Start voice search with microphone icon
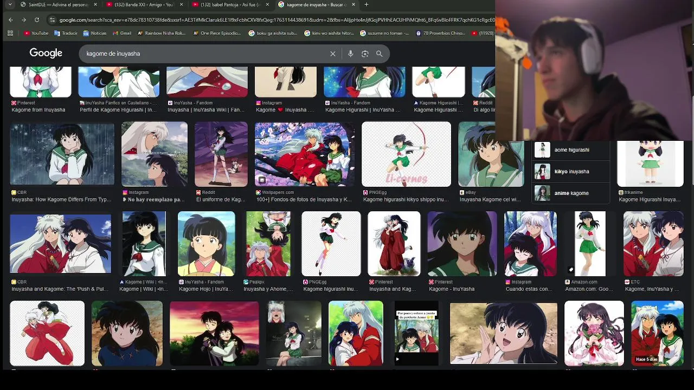 click(x=351, y=54)
